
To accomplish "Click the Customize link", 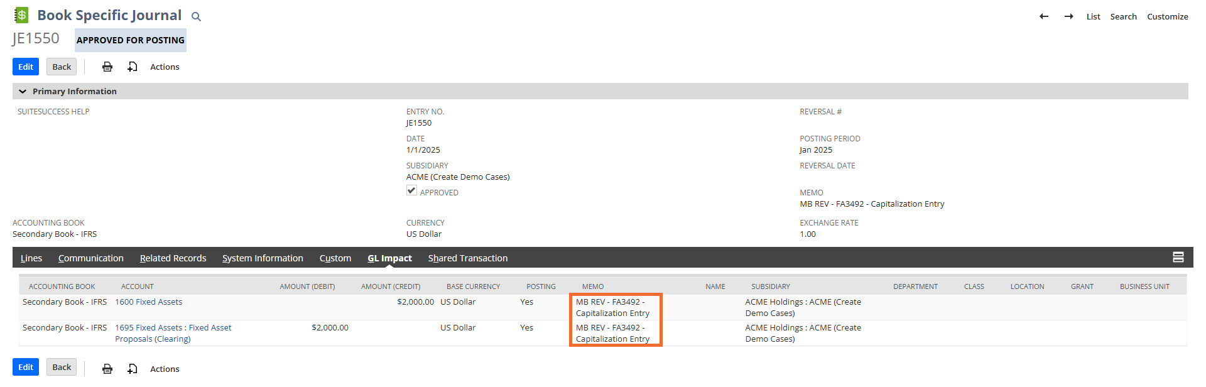I will [x=1167, y=16].
